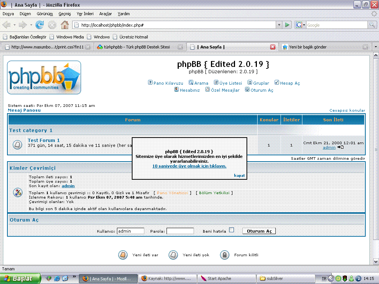Screen dimensions: 379x284
Task: Open the Test Forum 1 link
Action: [44, 140]
